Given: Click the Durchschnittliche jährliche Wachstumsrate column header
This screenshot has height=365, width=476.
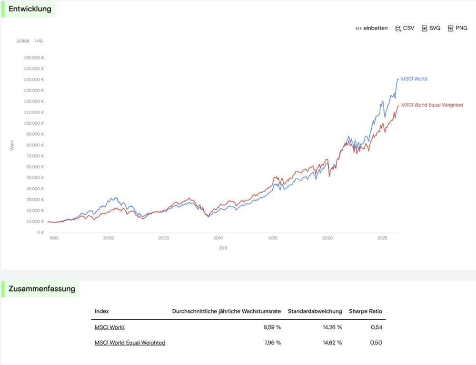Looking at the screenshot, I should click(227, 311).
